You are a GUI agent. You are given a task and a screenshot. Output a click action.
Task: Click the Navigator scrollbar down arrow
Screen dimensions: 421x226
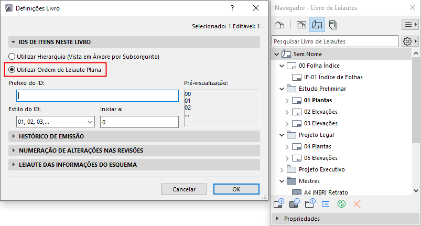pyautogui.click(x=416, y=191)
